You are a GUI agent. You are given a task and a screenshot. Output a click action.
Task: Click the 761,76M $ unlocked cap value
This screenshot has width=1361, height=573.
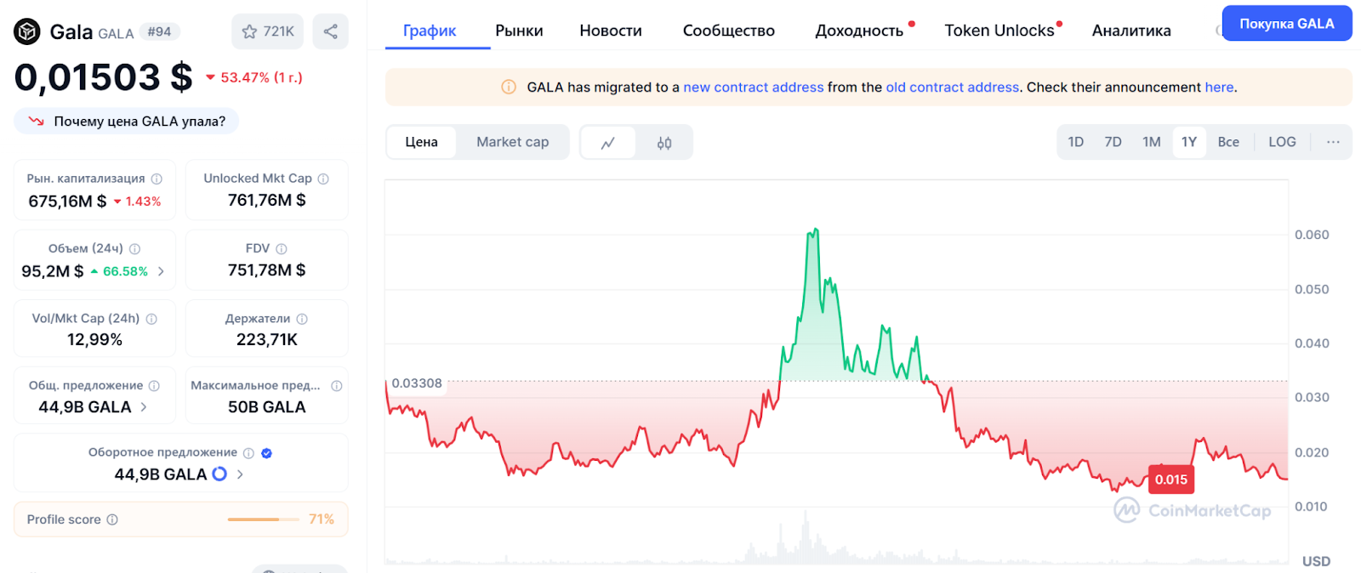pyautogui.click(x=267, y=200)
